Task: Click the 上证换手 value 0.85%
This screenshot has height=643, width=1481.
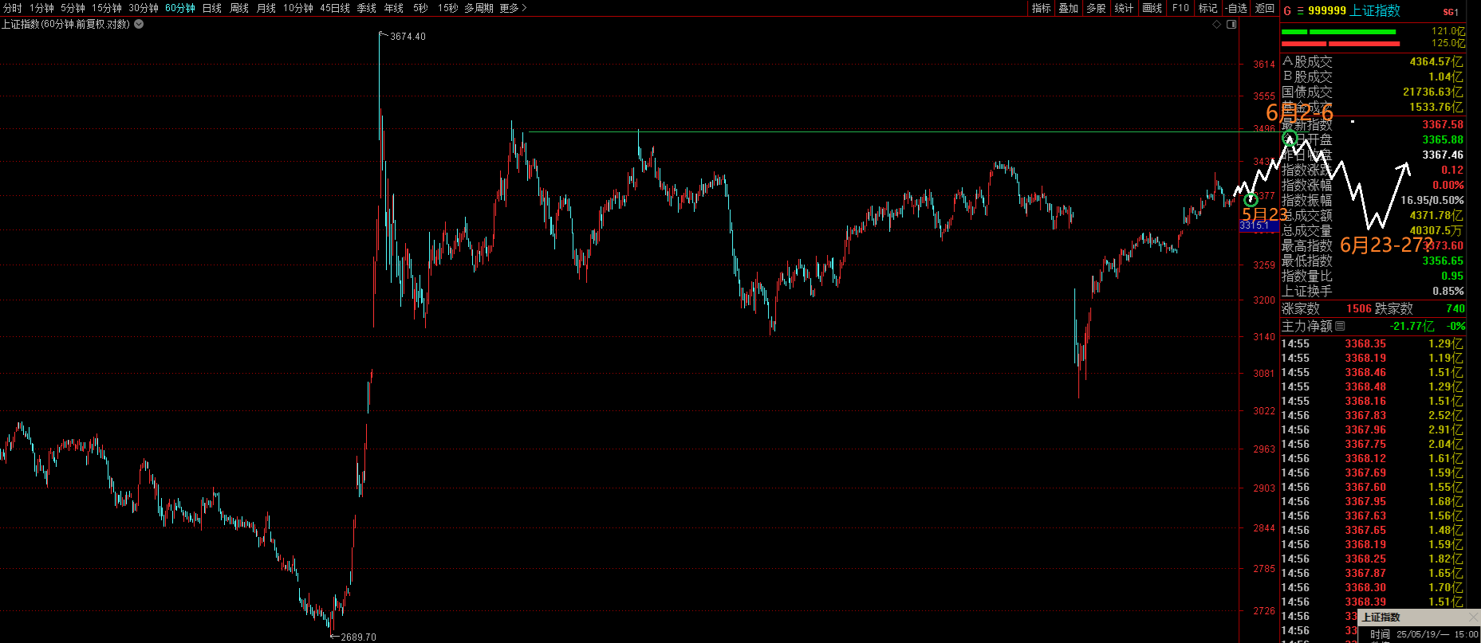Action: click(x=1448, y=291)
